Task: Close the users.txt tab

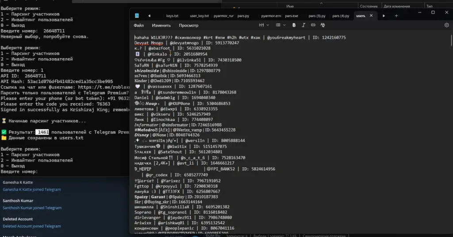Action: tap(371, 16)
